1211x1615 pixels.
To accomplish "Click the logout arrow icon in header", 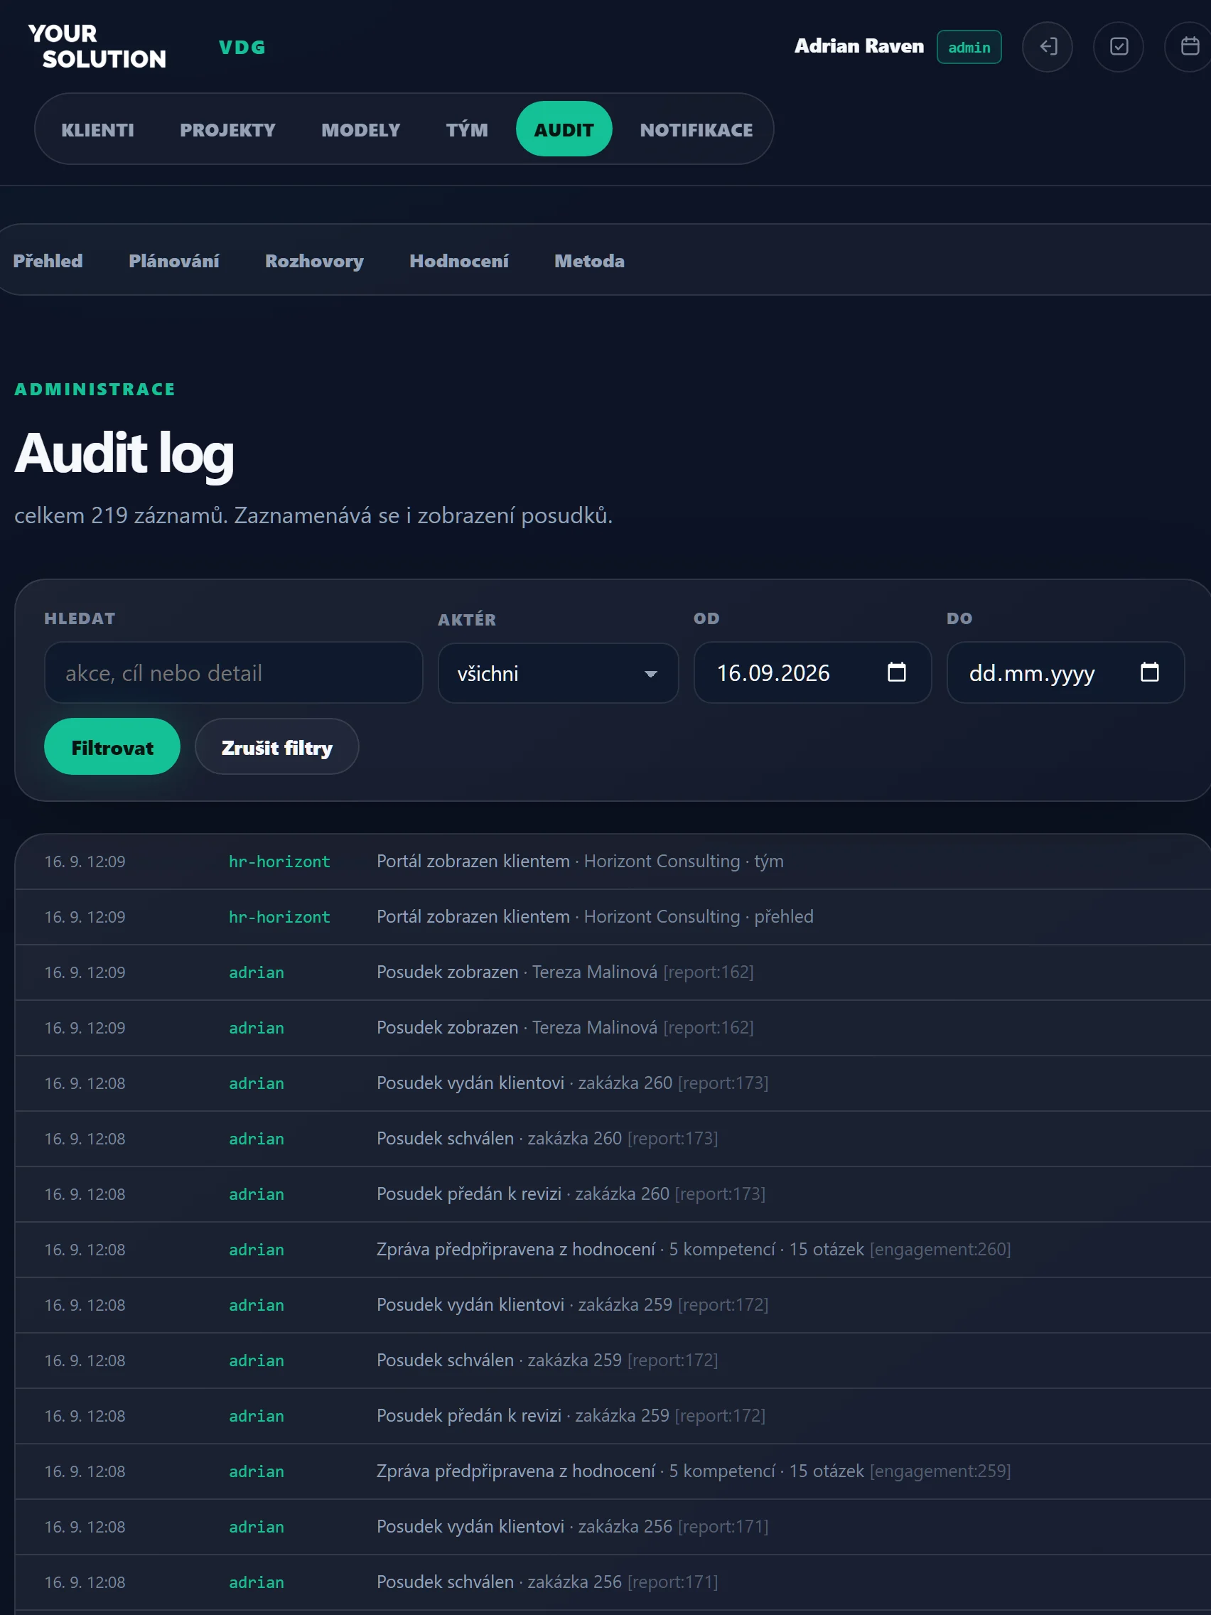I will coord(1048,47).
